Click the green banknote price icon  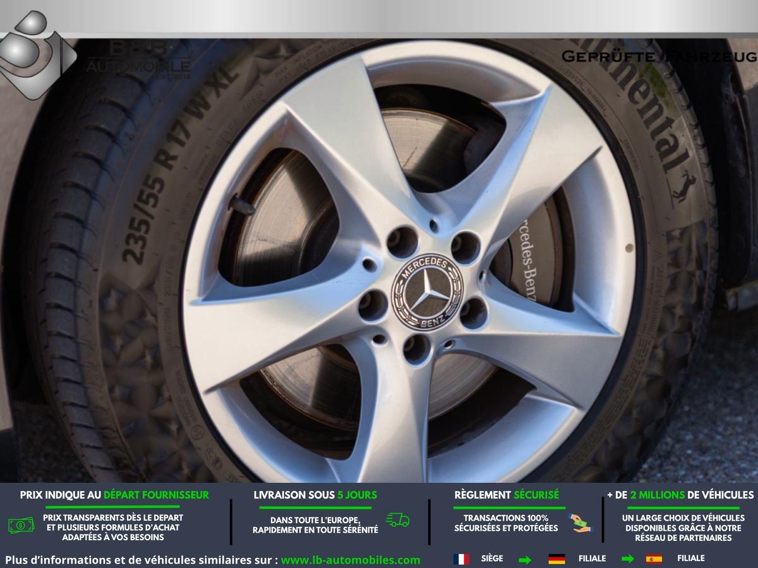(21, 524)
